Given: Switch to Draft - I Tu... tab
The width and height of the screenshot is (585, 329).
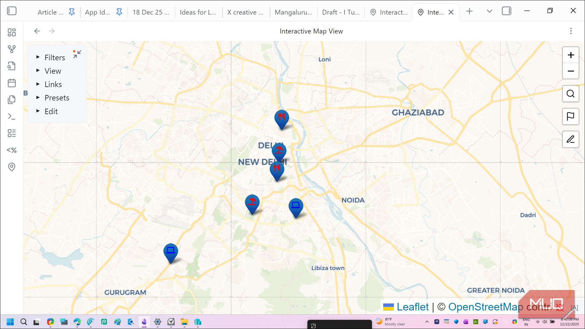Looking at the screenshot, I should pos(341,12).
